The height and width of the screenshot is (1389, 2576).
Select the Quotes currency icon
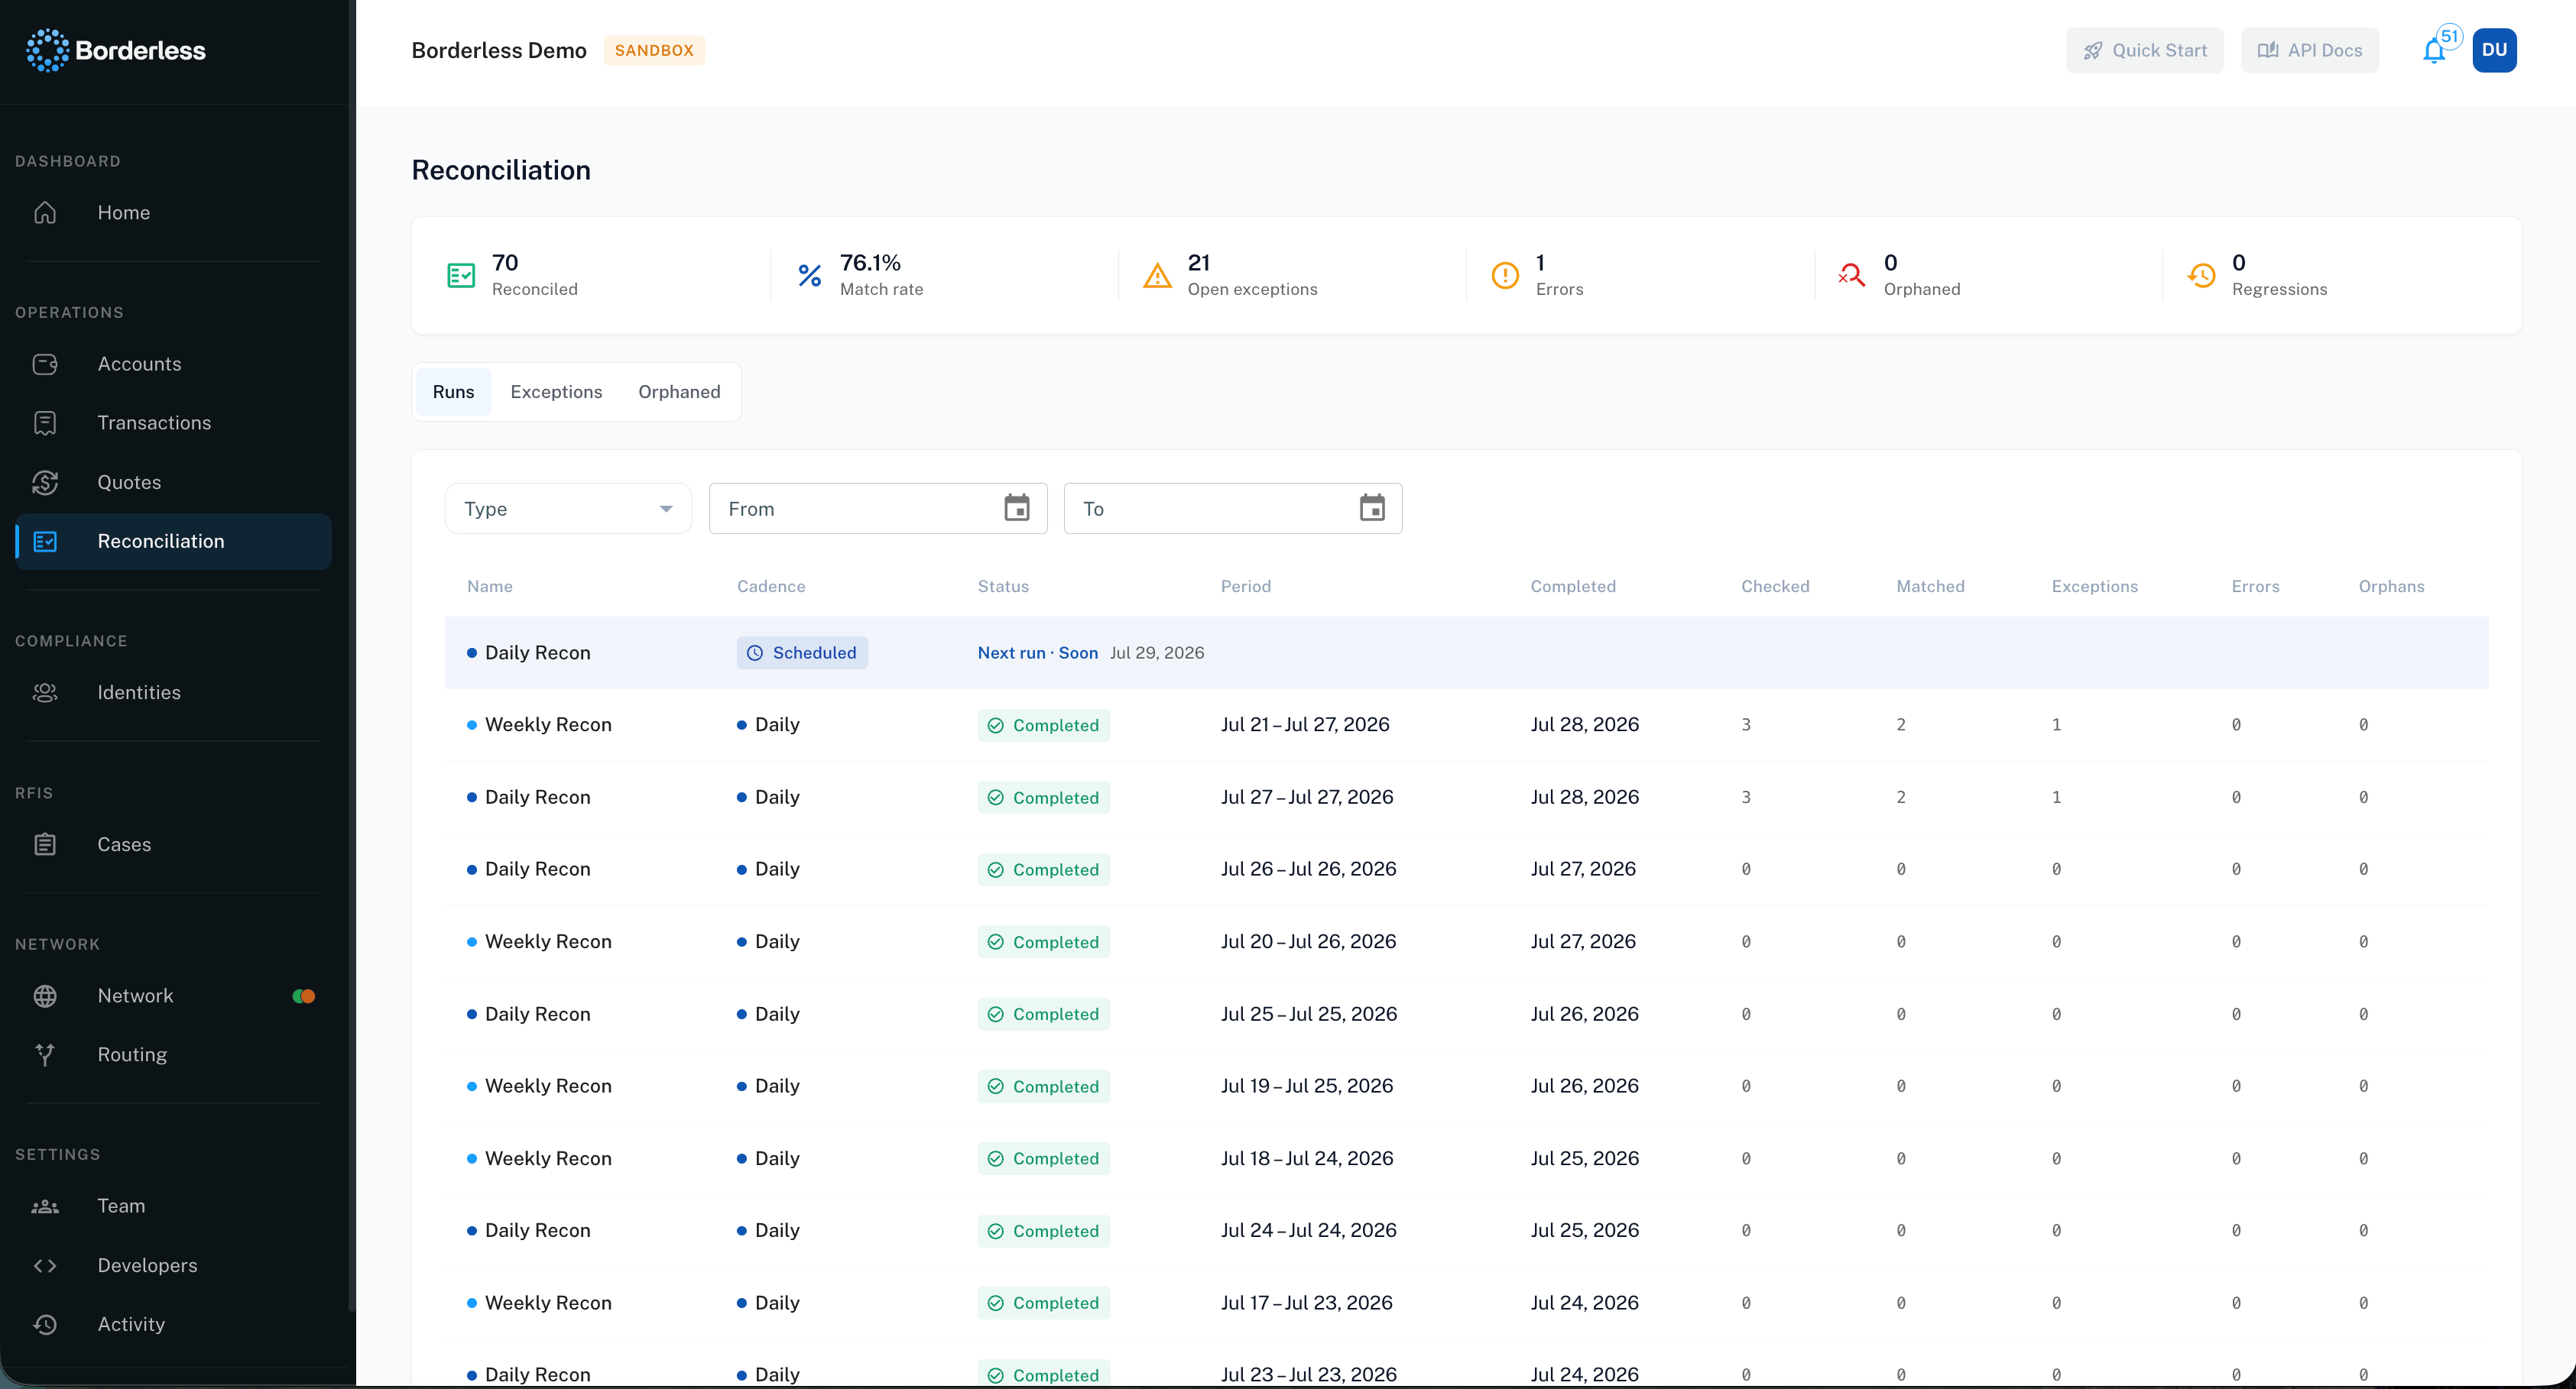(45, 483)
